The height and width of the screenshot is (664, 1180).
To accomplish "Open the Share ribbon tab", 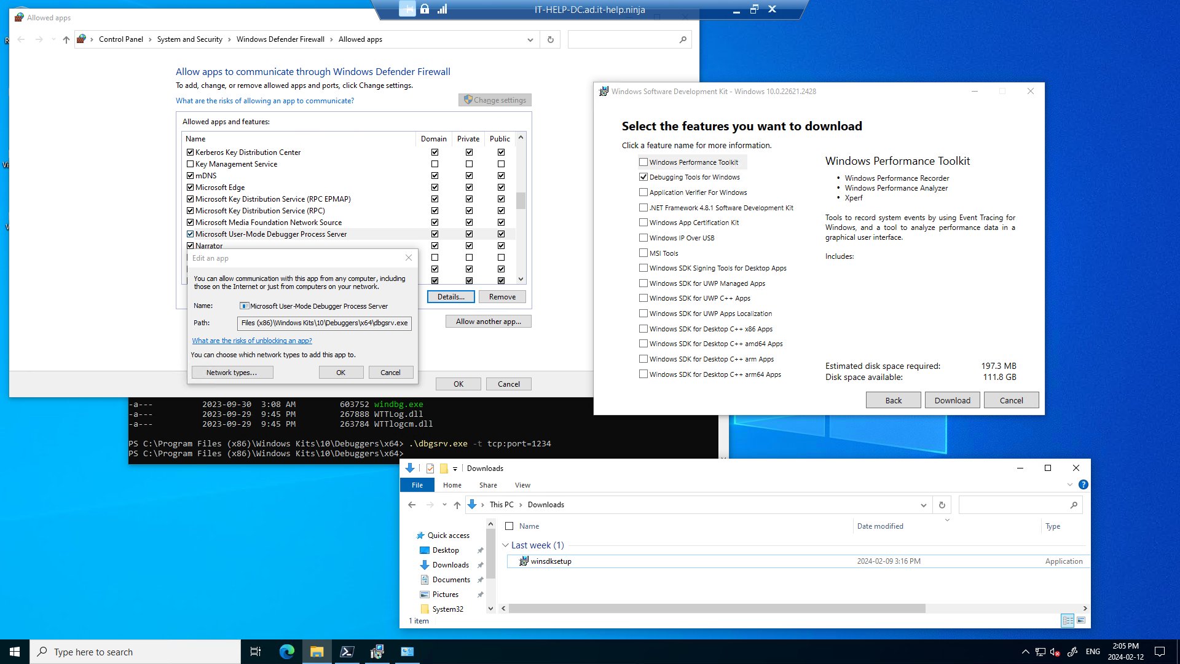I will [488, 485].
